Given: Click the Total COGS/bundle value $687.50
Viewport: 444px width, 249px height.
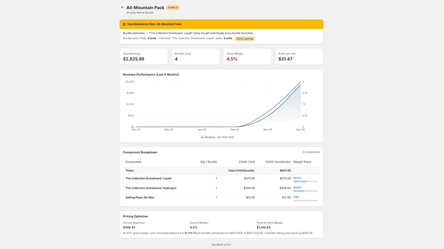Looking at the screenshot, I should (285, 170).
